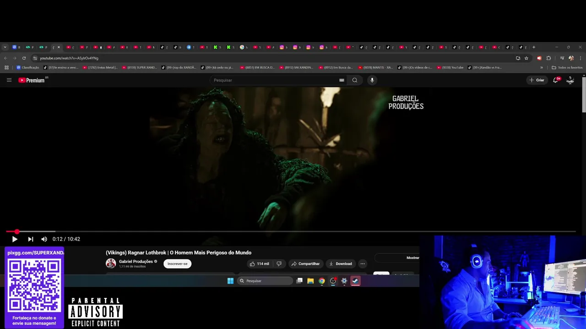Screen dimensions: 586x329
Task: Open the Extensions puzzle icon
Action: tap(548, 58)
